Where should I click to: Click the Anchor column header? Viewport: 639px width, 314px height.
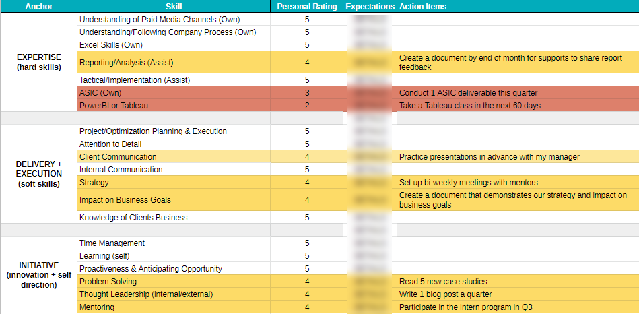[38, 7]
